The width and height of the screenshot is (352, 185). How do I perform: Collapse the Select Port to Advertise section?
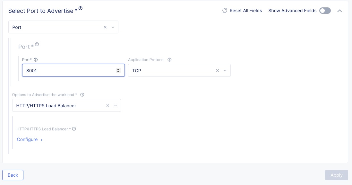point(339,11)
